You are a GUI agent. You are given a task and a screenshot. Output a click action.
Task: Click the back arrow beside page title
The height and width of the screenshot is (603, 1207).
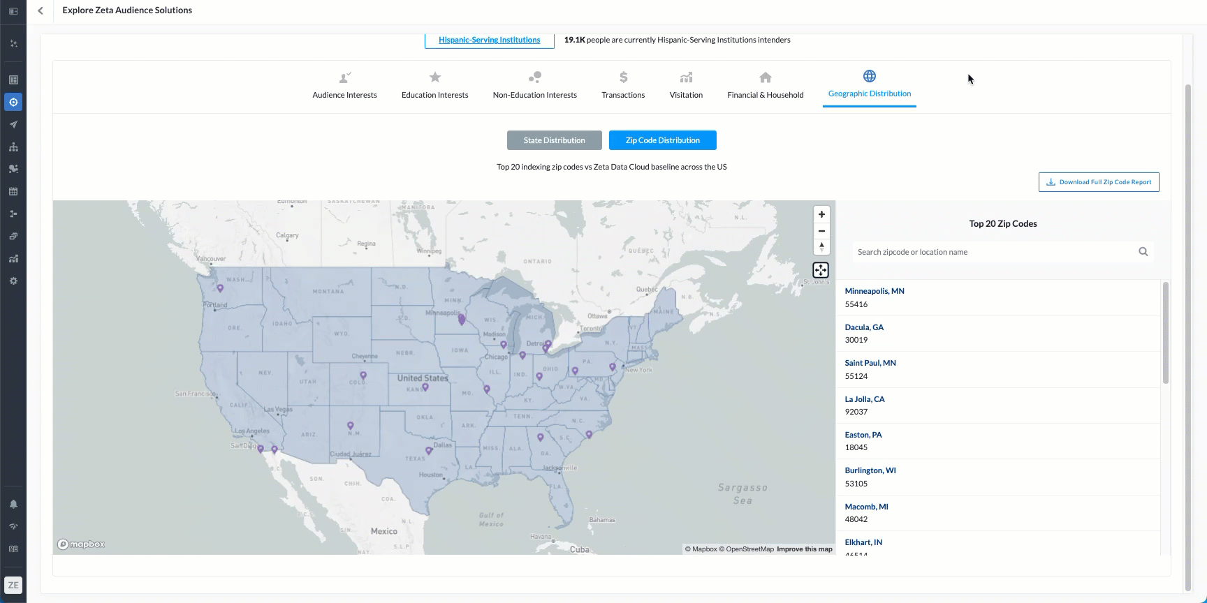point(41,10)
